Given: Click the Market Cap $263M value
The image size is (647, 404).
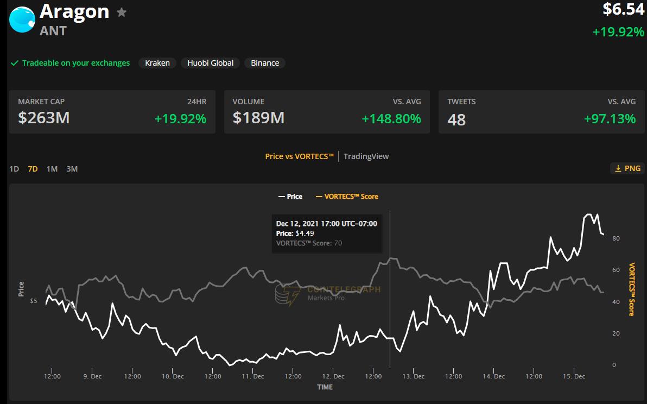Looking at the screenshot, I should tap(44, 118).
